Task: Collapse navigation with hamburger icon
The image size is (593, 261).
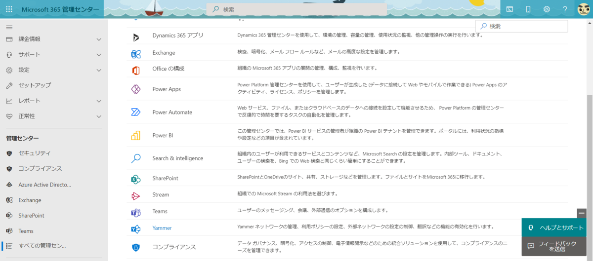Action: [x=9, y=27]
